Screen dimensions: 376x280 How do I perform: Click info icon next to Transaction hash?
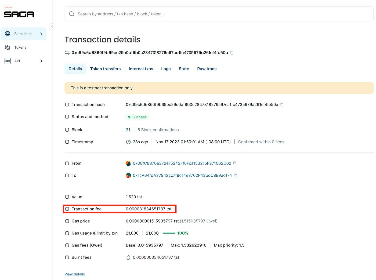pos(67,105)
